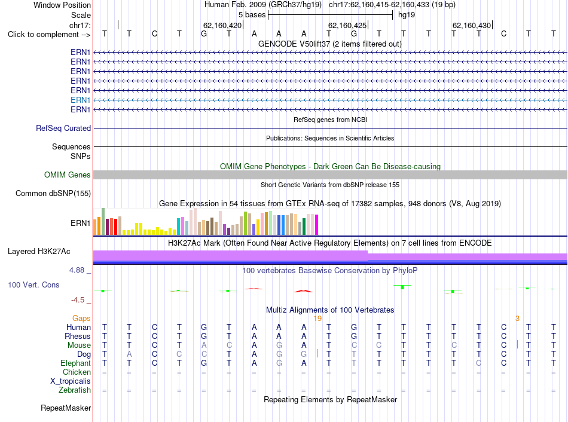Click the tall green GTEx tissue bar
568x422 pixels.
pos(103,222)
